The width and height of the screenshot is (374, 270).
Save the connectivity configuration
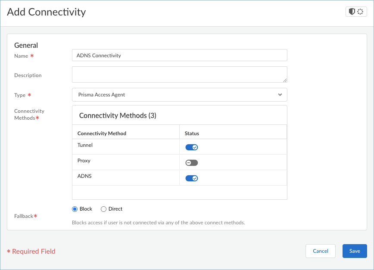354,251
